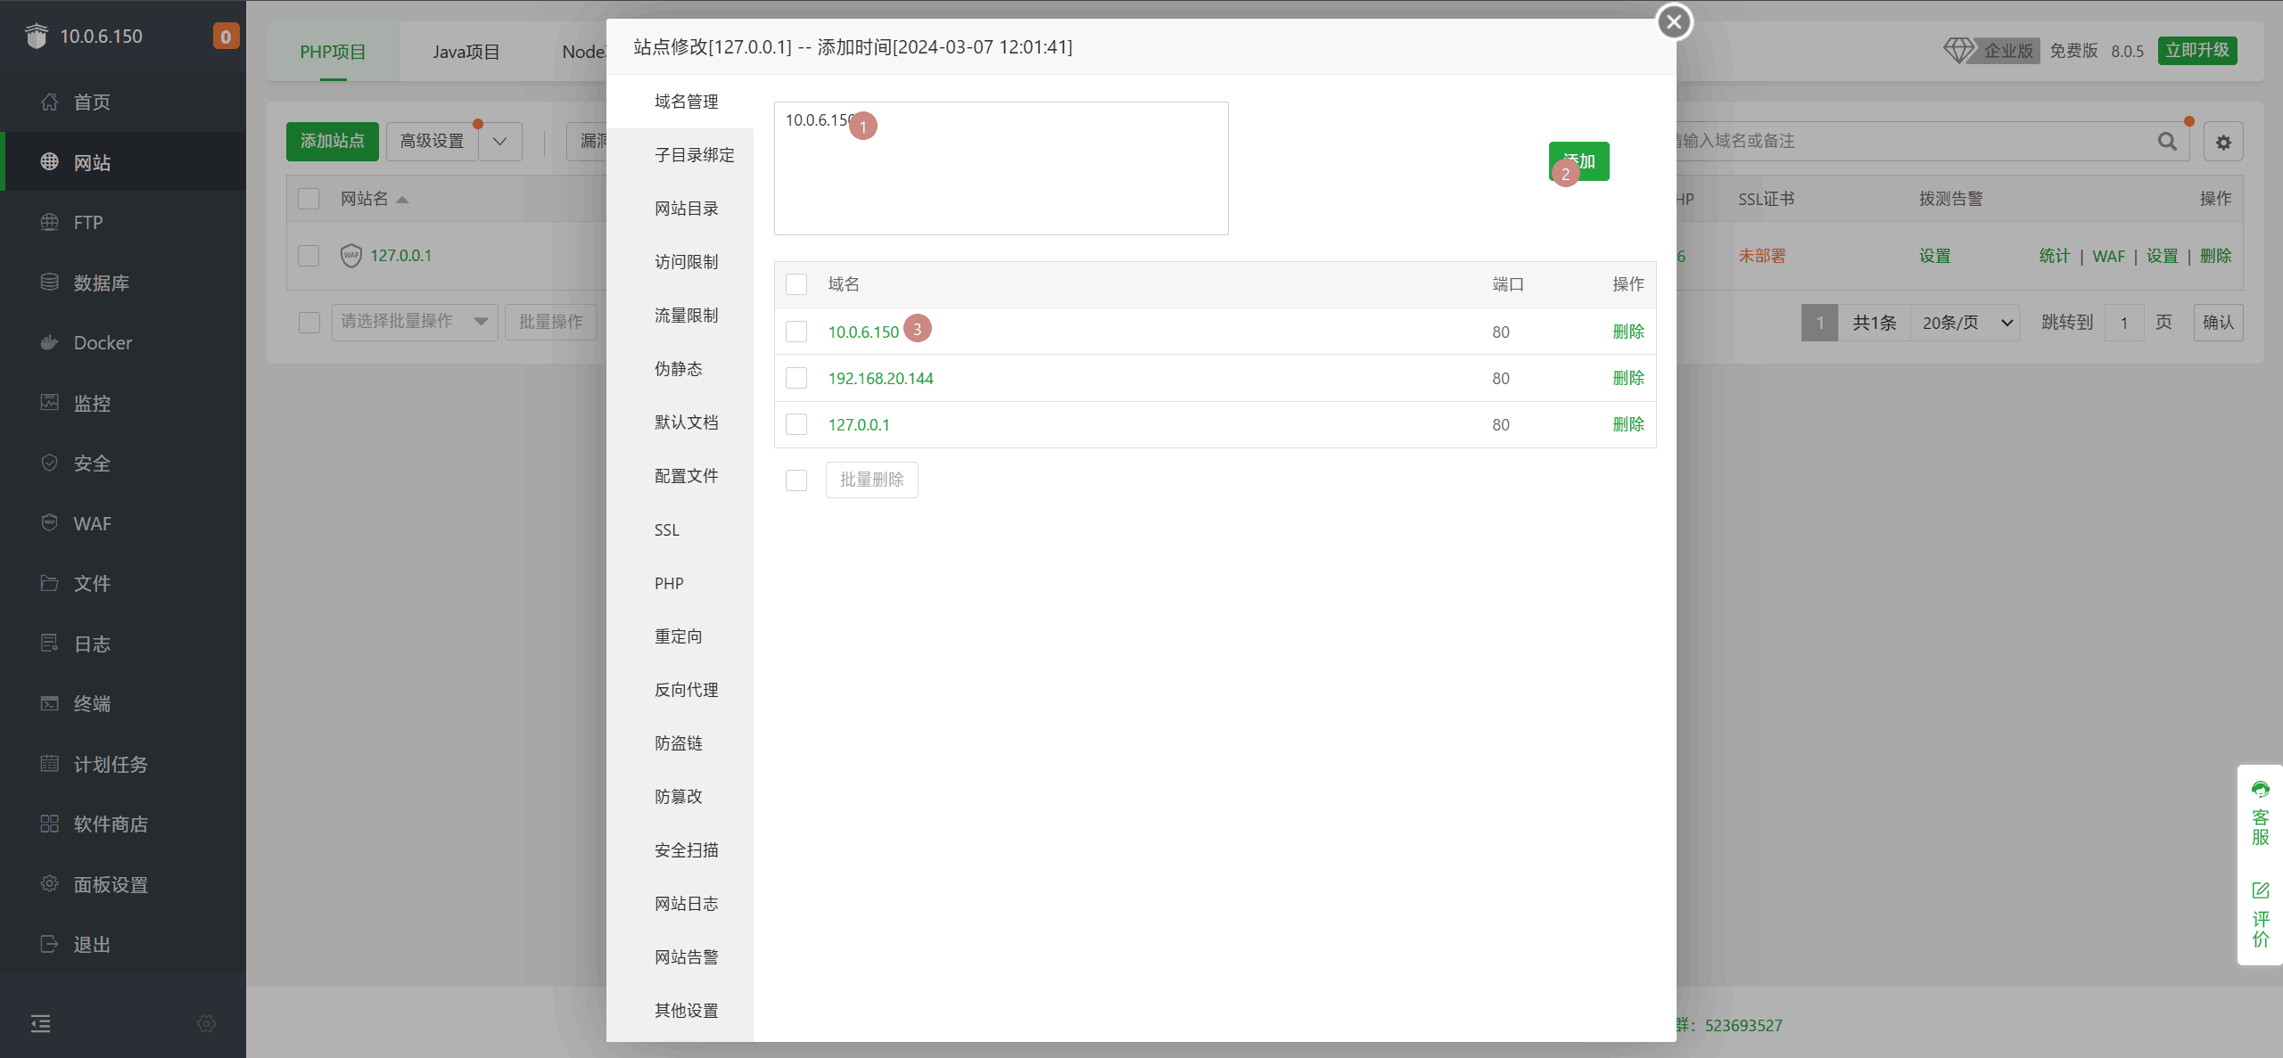Click the green 添加站点 button

pos(332,142)
